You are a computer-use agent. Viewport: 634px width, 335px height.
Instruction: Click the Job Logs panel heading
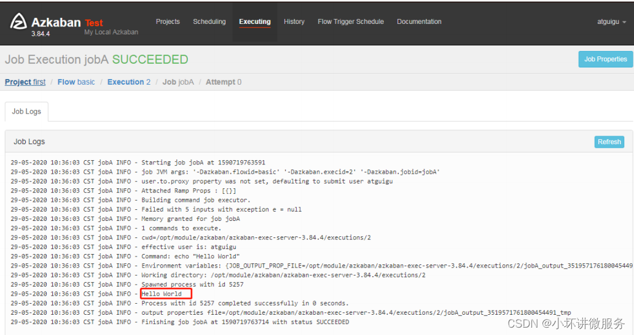pyautogui.click(x=29, y=142)
